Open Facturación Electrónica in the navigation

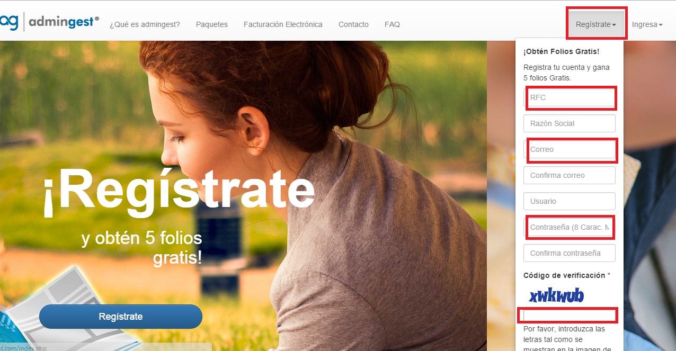click(283, 24)
